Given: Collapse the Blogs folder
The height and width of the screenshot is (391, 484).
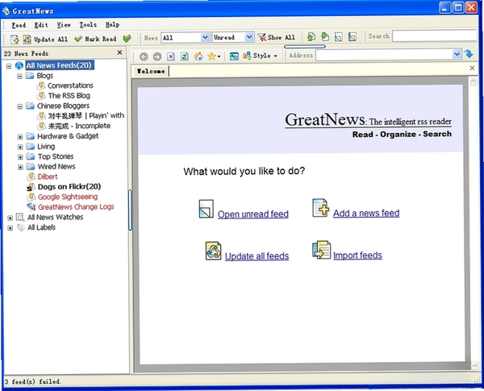Looking at the screenshot, I should tap(19, 76).
